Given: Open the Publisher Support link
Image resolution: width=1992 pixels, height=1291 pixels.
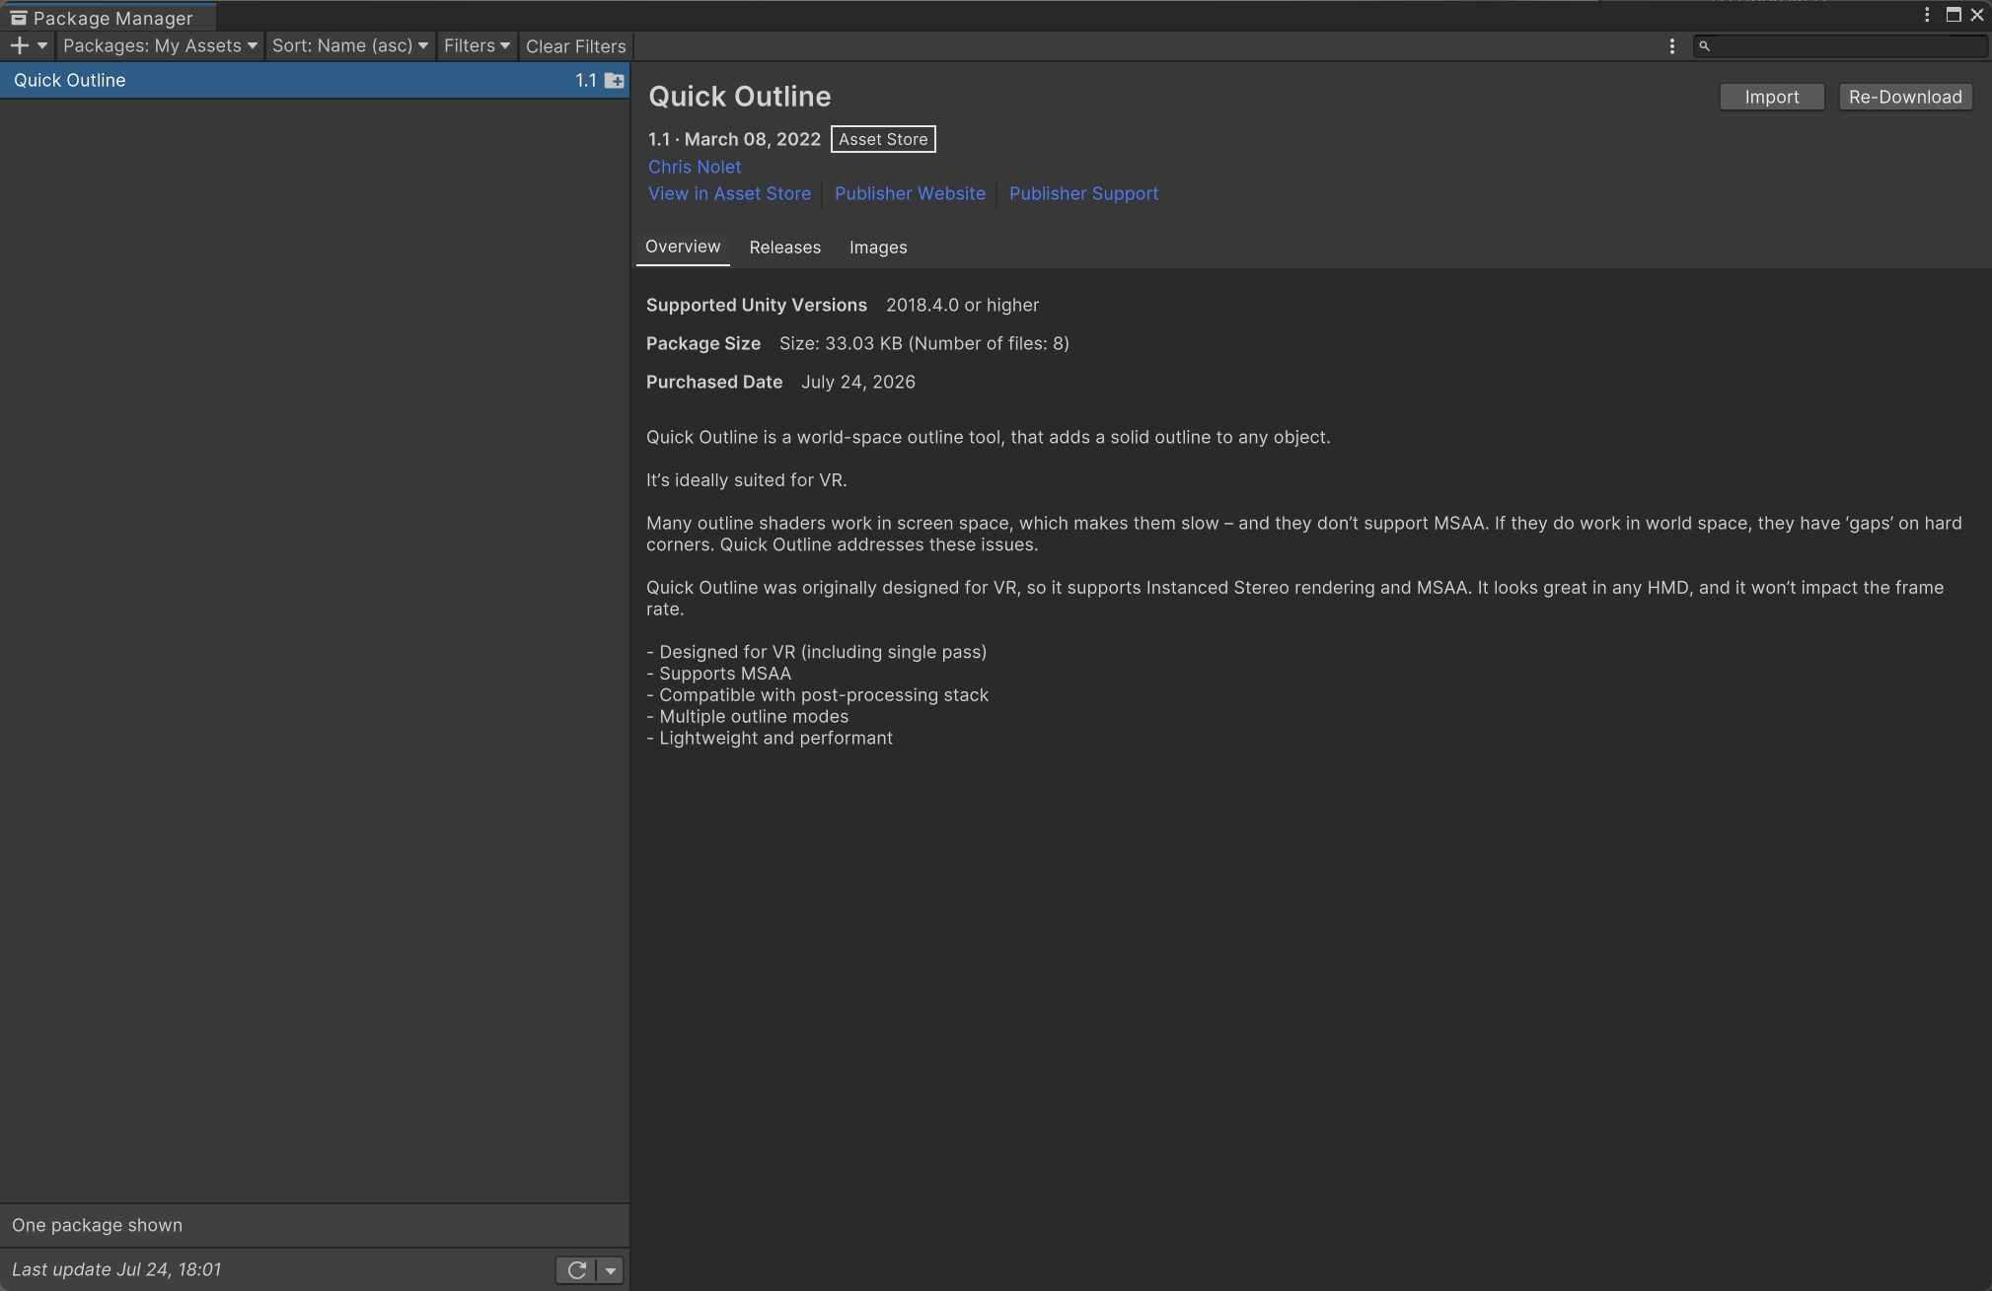Looking at the screenshot, I should coord(1083,193).
